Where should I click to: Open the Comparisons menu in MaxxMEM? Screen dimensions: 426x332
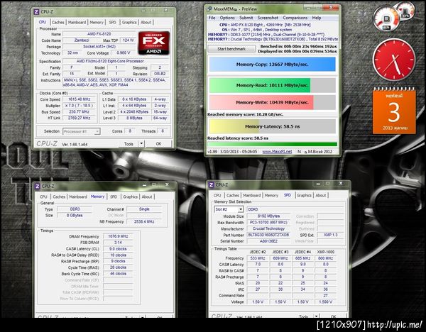[x=295, y=18]
